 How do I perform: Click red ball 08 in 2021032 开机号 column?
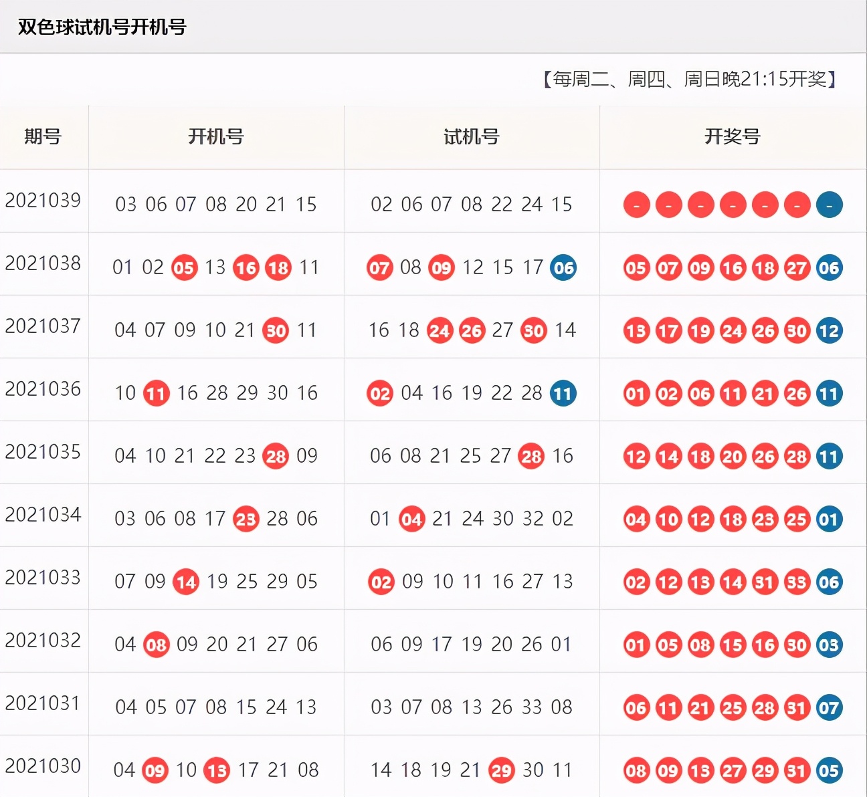click(x=156, y=645)
